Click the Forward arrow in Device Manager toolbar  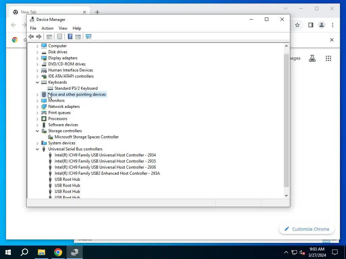(39, 36)
